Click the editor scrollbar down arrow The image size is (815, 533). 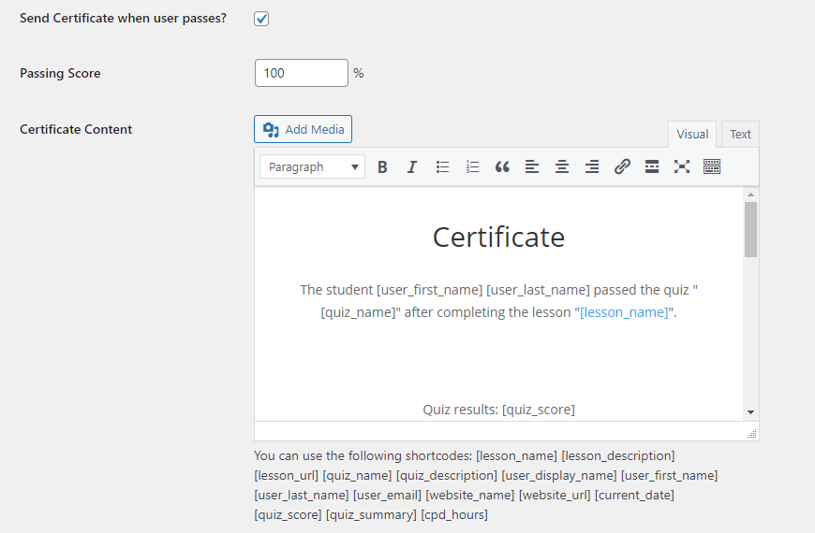[x=750, y=411]
